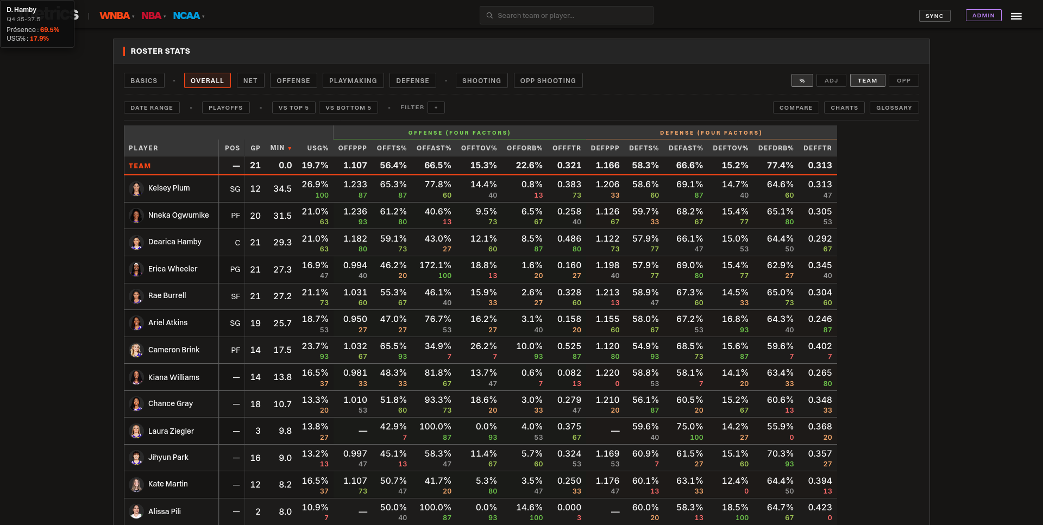Open the WNBA dropdown

pyautogui.click(x=117, y=16)
